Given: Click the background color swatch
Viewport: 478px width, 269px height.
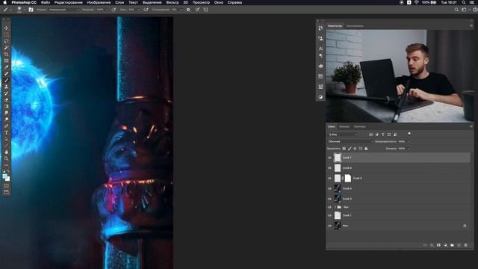Looking at the screenshot, I should [7, 179].
